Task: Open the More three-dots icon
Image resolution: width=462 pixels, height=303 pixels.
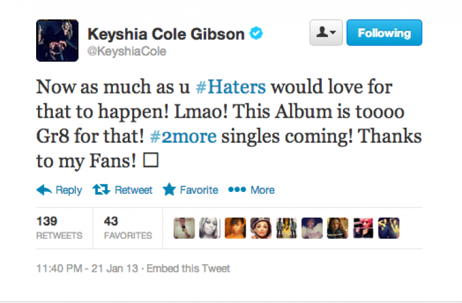Action: click(237, 190)
